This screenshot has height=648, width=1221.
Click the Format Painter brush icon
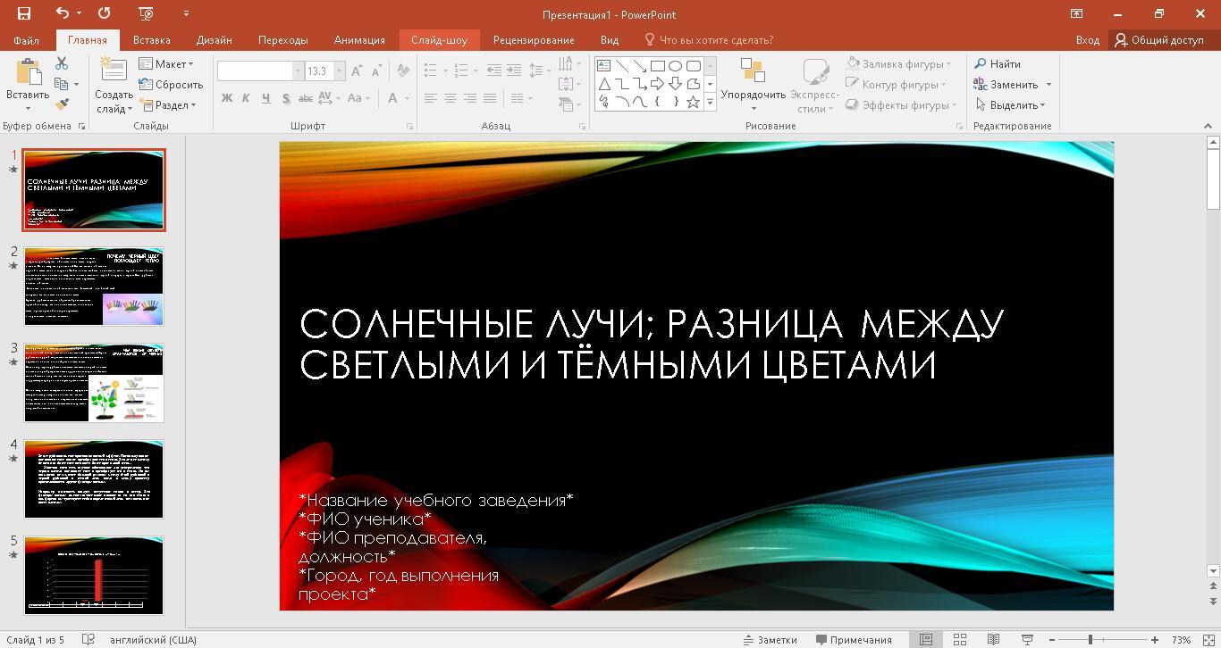62,104
